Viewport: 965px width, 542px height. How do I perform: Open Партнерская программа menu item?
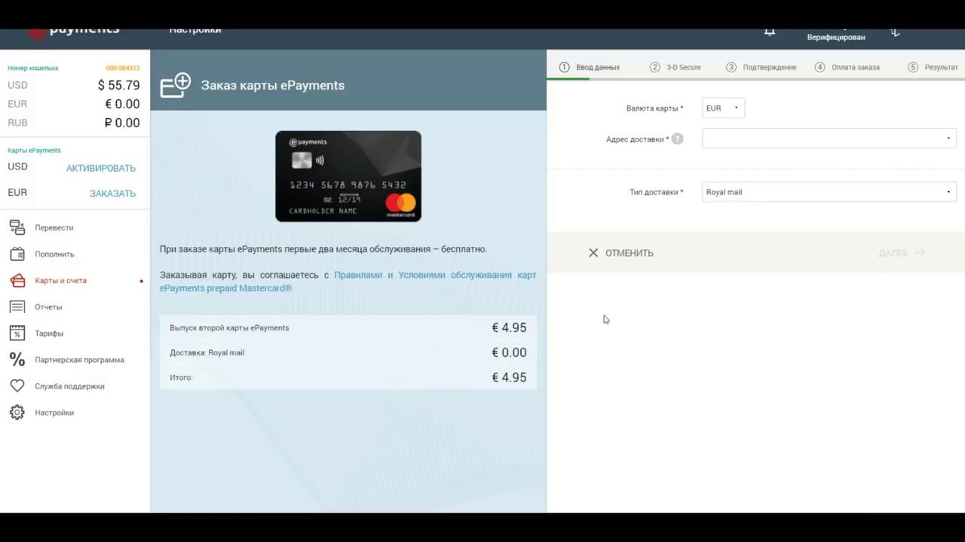click(x=79, y=359)
